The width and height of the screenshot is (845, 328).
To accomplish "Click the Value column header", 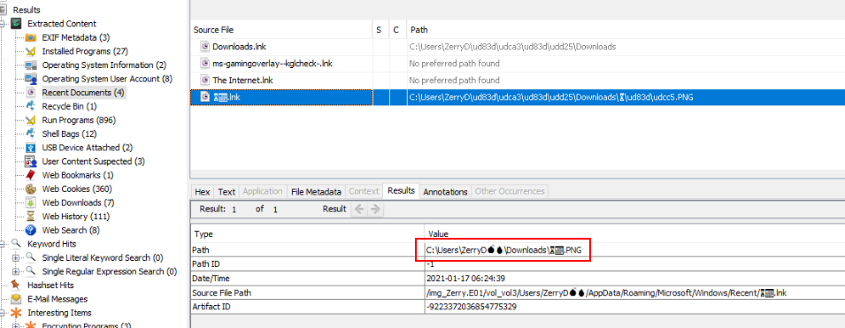I will point(634,233).
